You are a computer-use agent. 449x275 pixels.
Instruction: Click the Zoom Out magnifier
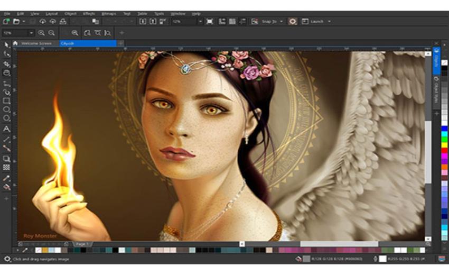pos(52,33)
